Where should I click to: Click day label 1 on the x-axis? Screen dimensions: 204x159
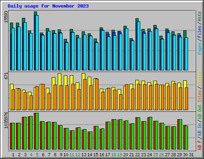coord(13,155)
